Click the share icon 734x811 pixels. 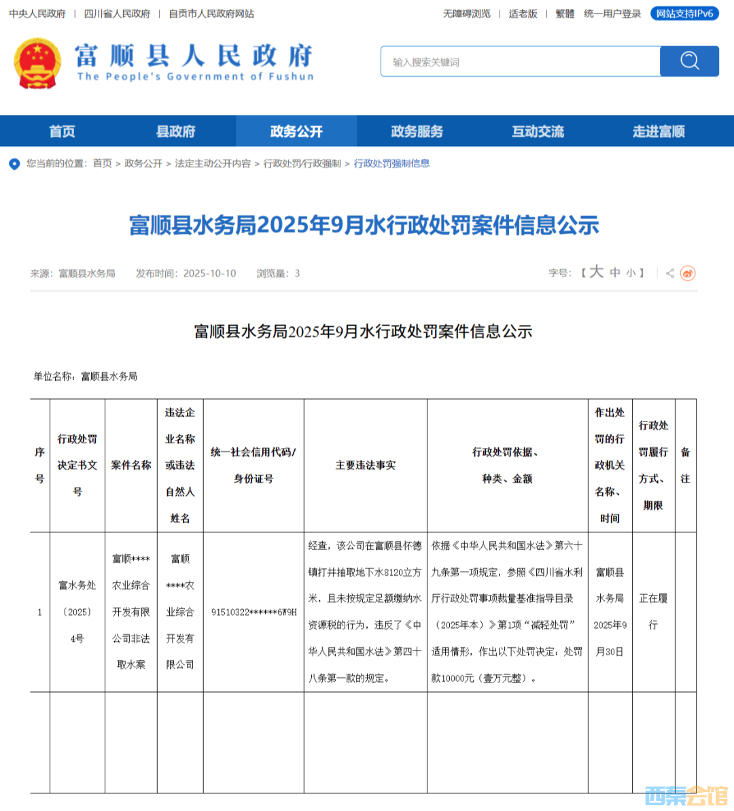pyautogui.click(x=670, y=273)
